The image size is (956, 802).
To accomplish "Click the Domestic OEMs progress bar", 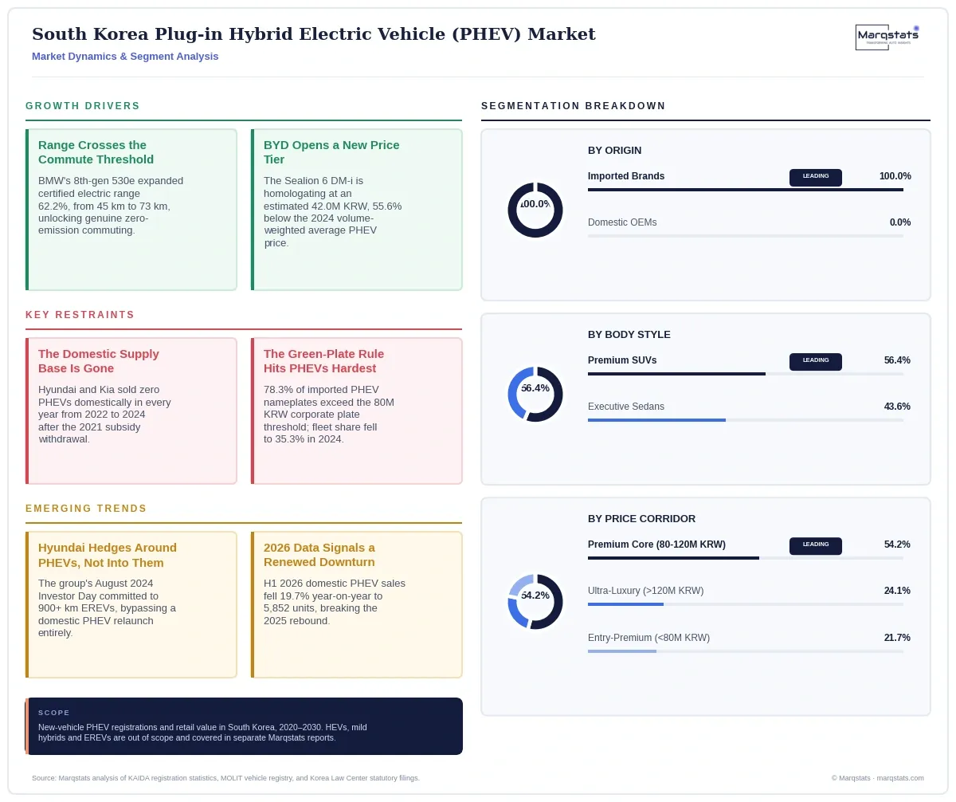I will [x=746, y=236].
